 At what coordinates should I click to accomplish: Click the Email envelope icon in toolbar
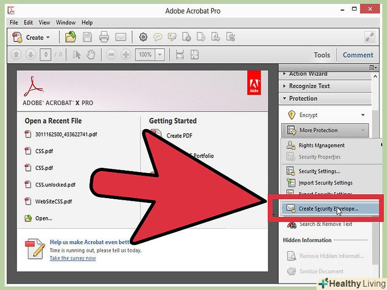121,37
